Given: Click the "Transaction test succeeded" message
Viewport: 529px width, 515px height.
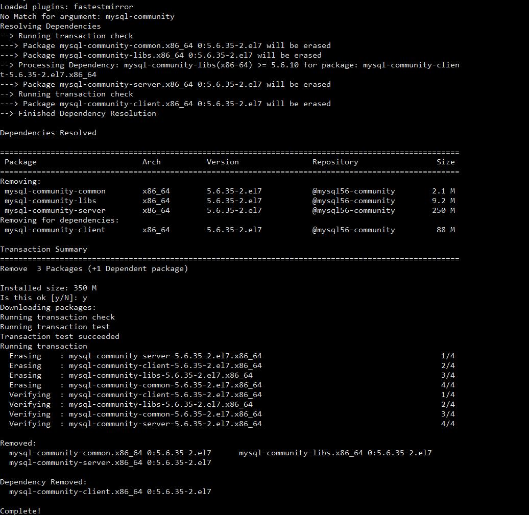Looking at the screenshot, I should click(x=59, y=336).
